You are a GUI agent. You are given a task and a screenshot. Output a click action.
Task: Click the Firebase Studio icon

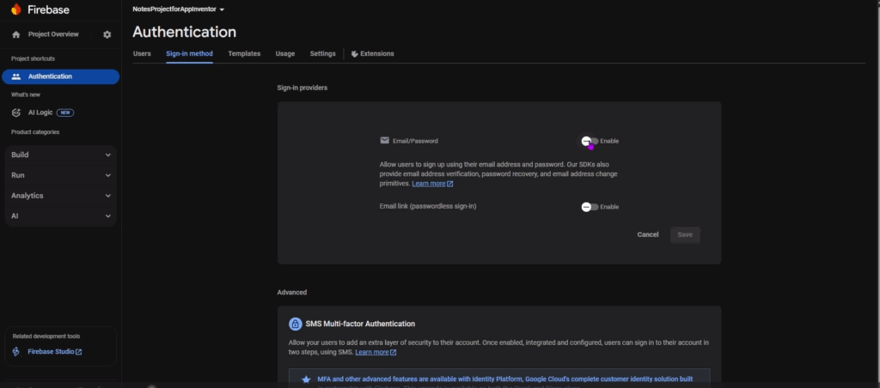[16, 352]
